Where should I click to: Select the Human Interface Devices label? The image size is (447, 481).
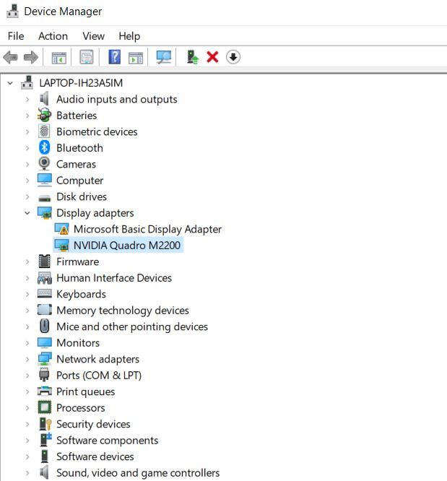[x=114, y=277]
